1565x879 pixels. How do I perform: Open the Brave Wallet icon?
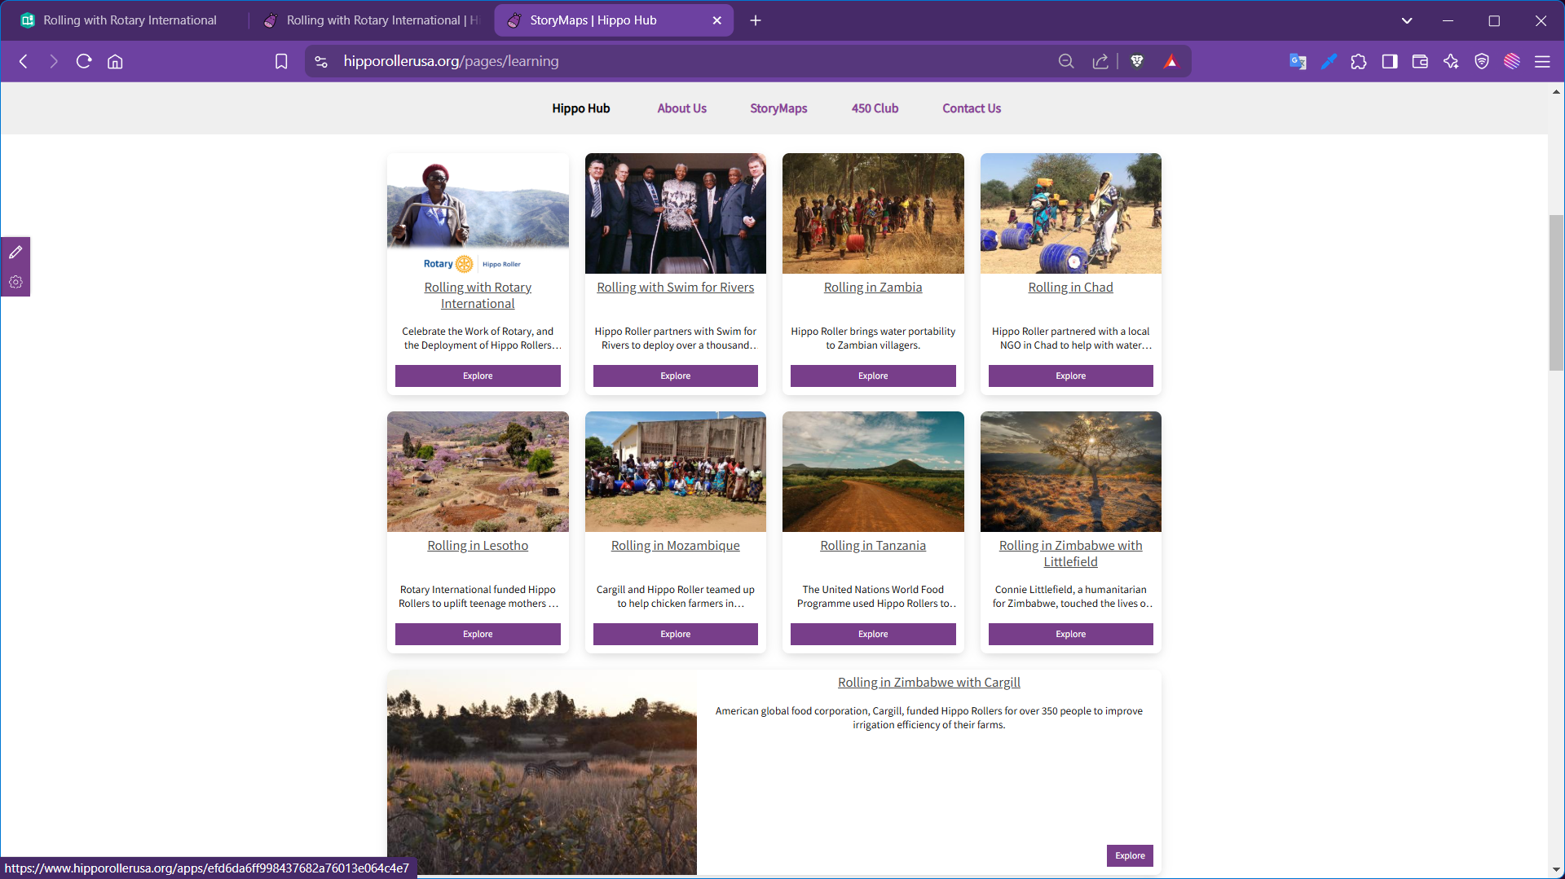[x=1420, y=61]
